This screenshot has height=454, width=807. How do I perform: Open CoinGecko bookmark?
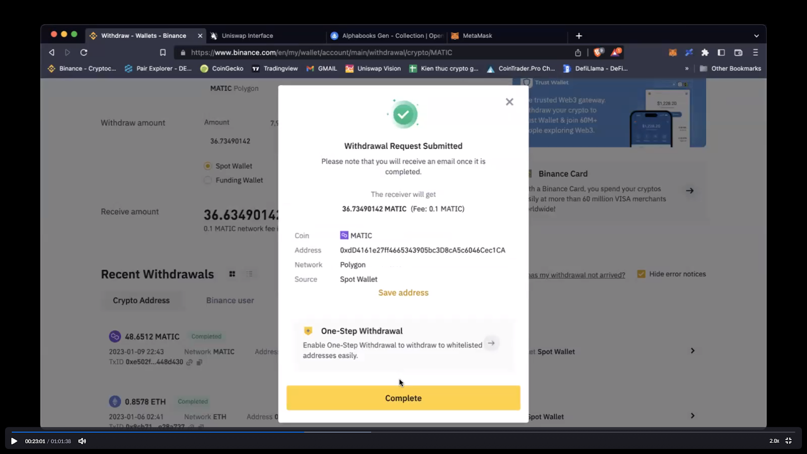tap(222, 69)
